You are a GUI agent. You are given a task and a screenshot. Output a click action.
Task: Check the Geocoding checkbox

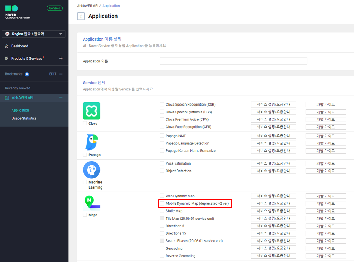point(162,248)
